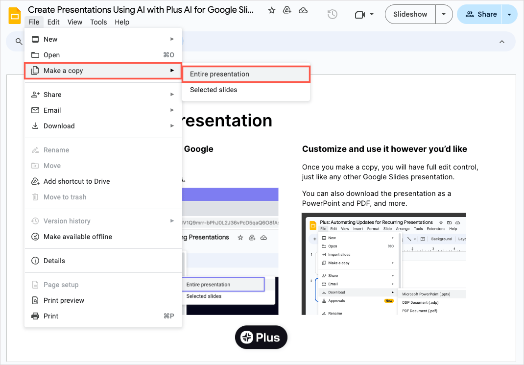Choose Add shortcut to Drive in File menu
The image size is (524, 365).
[103, 181]
